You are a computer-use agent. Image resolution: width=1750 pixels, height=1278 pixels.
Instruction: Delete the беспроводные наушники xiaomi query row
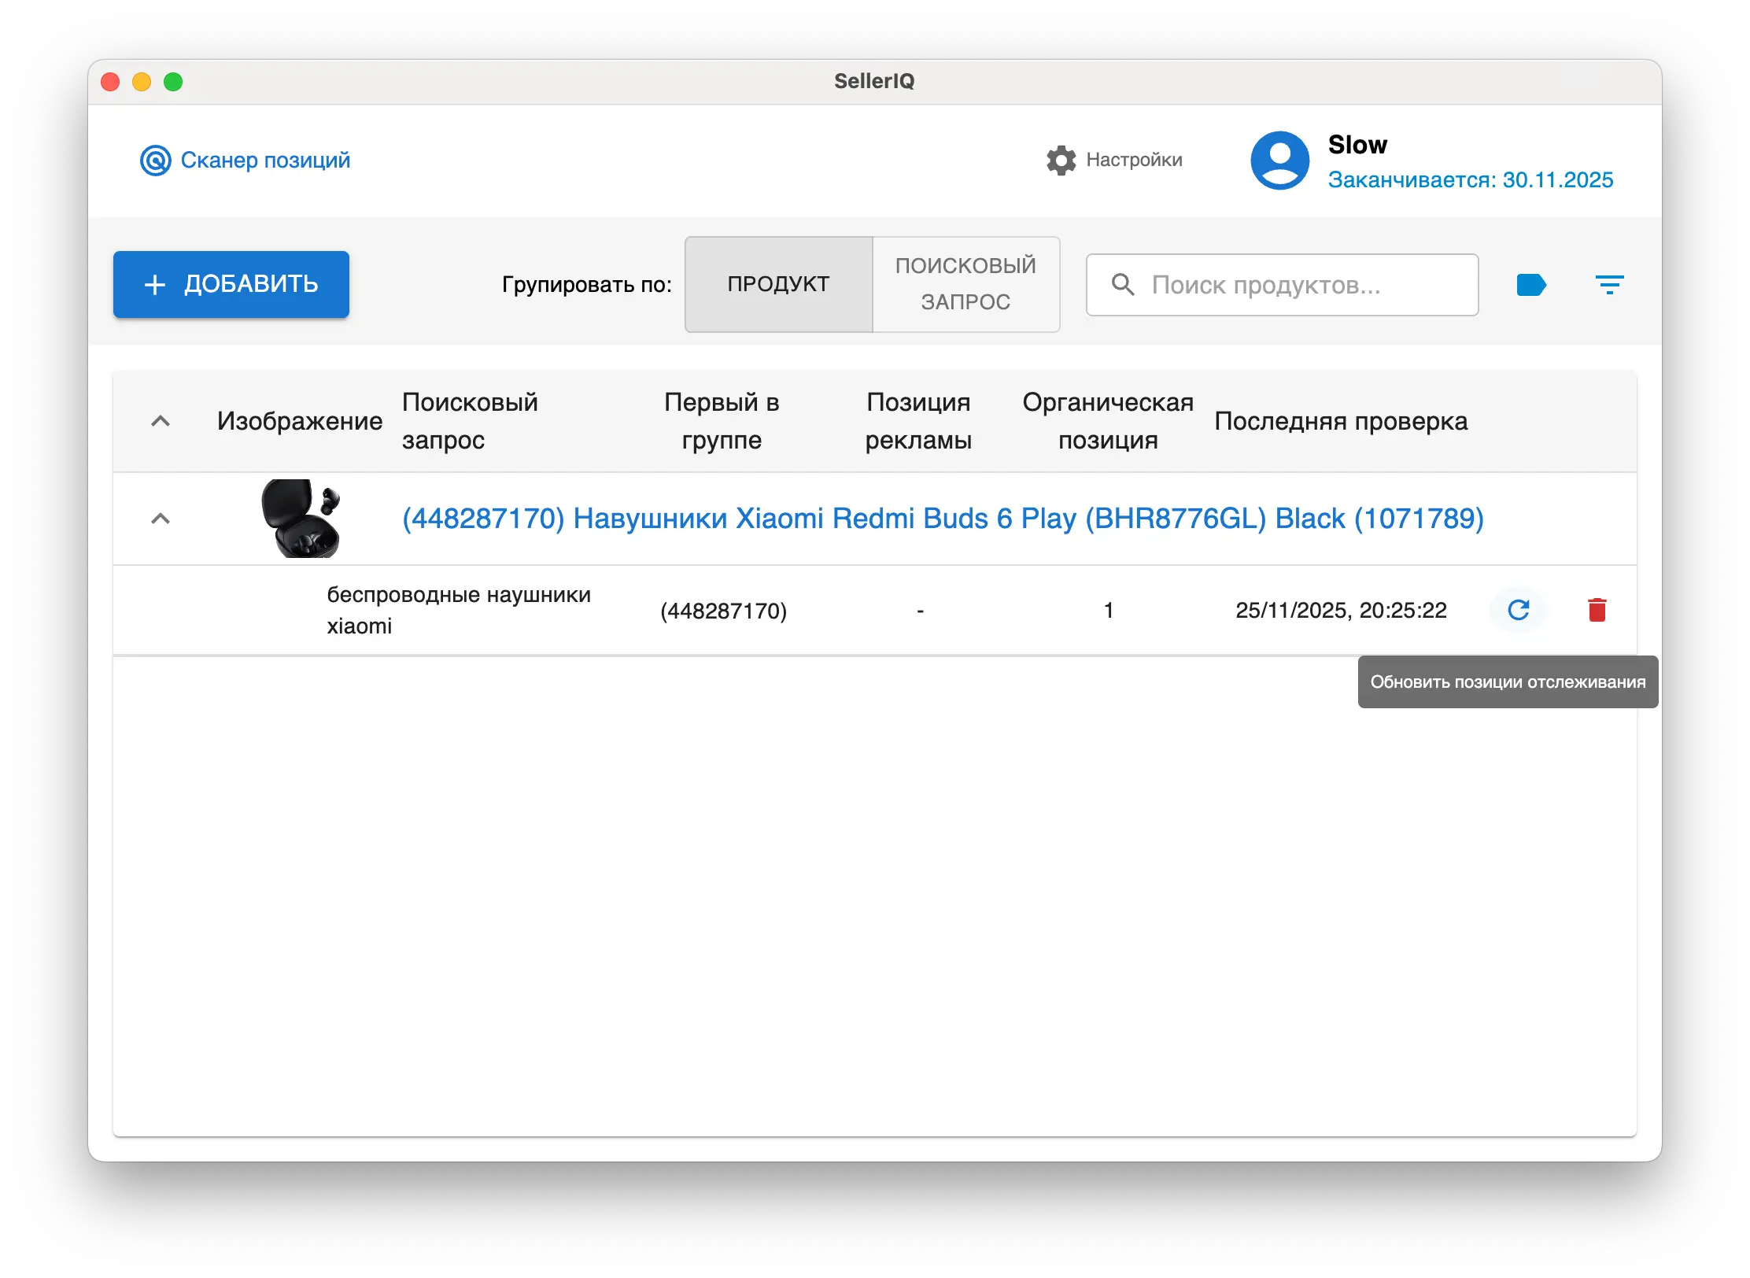click(x=1597, y=610)
